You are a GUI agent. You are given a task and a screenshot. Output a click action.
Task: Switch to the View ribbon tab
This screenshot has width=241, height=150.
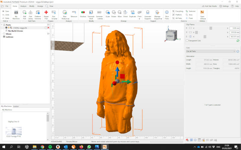point(51,6)
